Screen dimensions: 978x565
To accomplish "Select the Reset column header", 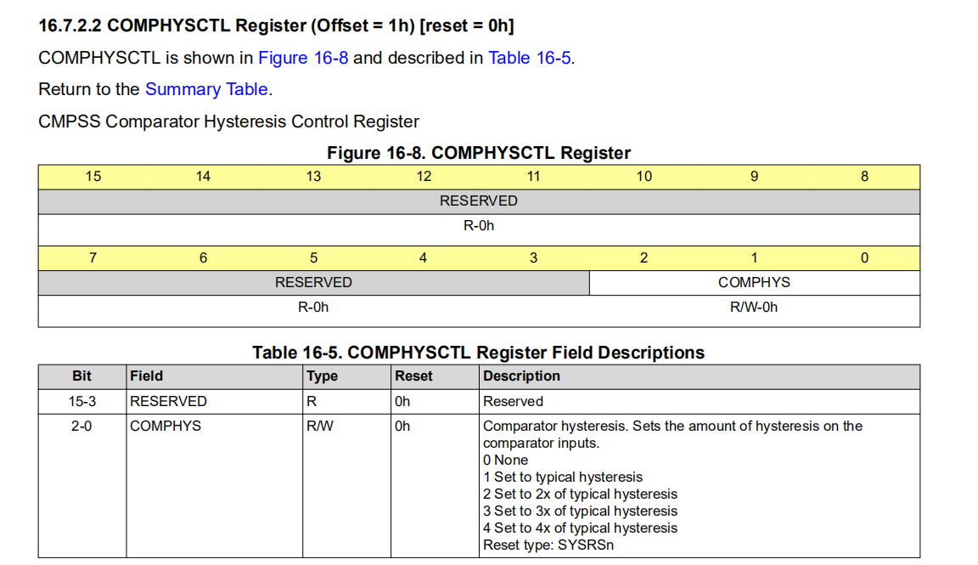I will point(413,376).
